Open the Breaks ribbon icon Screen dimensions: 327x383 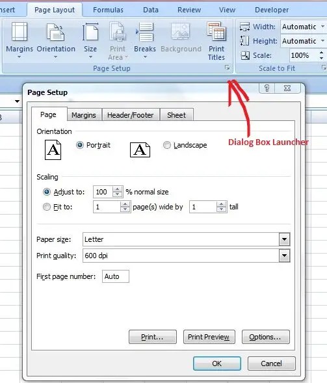tap(144, 32)
